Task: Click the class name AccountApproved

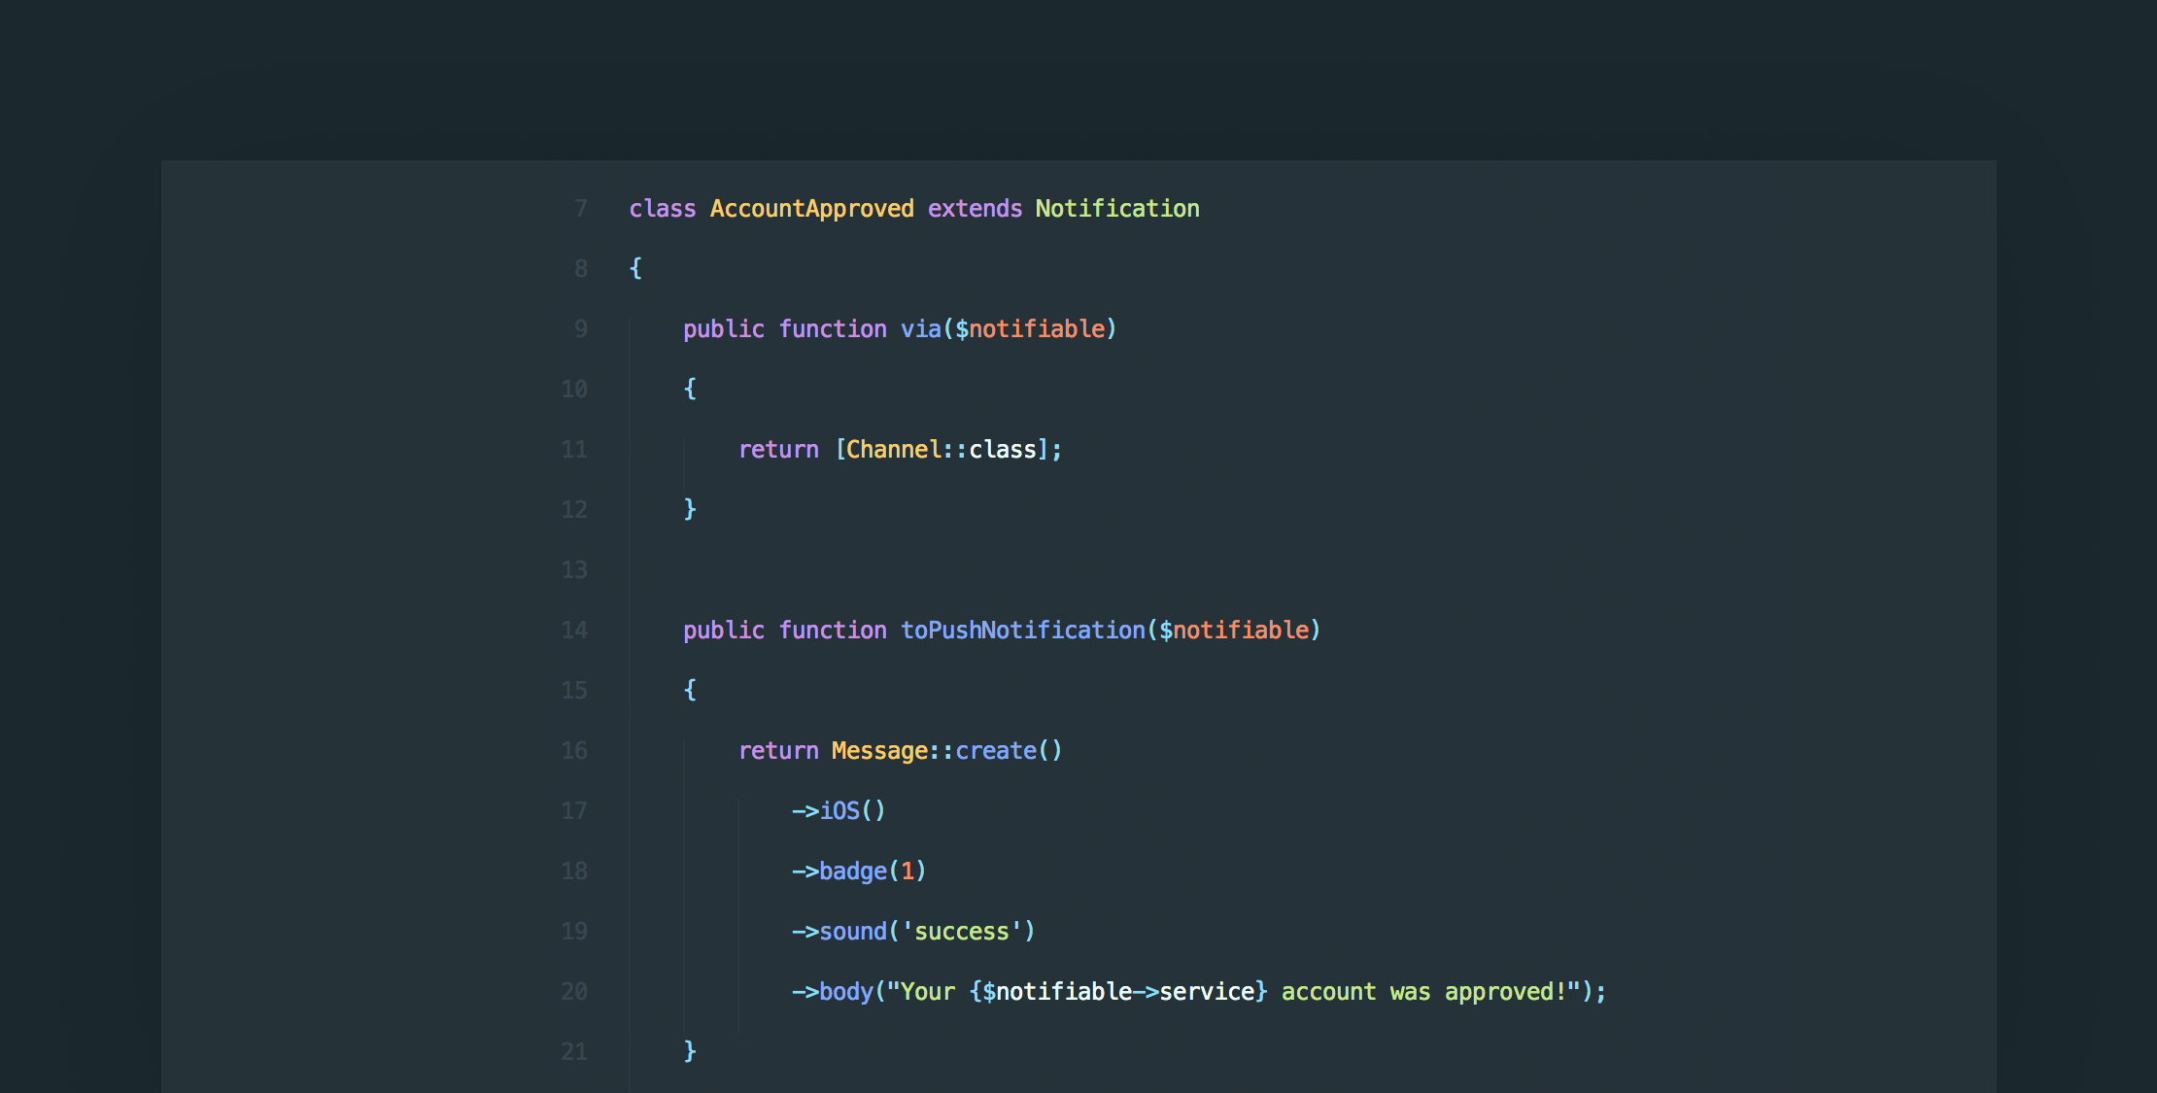Action: click(x=810, y=208)
